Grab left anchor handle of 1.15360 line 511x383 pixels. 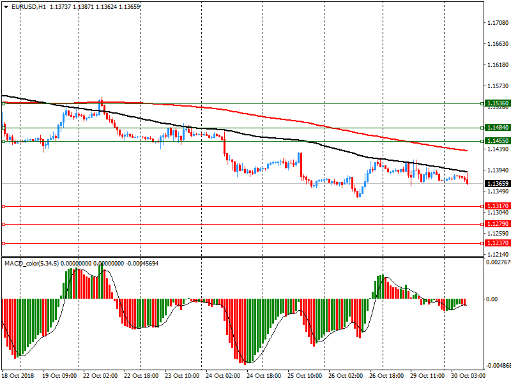pyautogui.click(x=3, y=103)
